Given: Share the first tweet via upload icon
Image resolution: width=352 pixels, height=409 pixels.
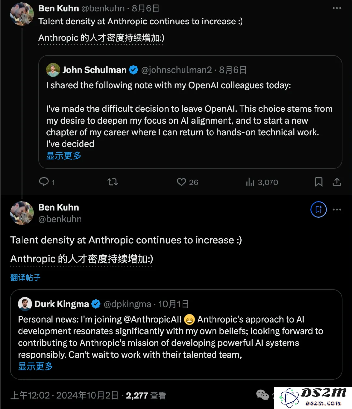Looking at the screenshot, I should tap(337, 182).
